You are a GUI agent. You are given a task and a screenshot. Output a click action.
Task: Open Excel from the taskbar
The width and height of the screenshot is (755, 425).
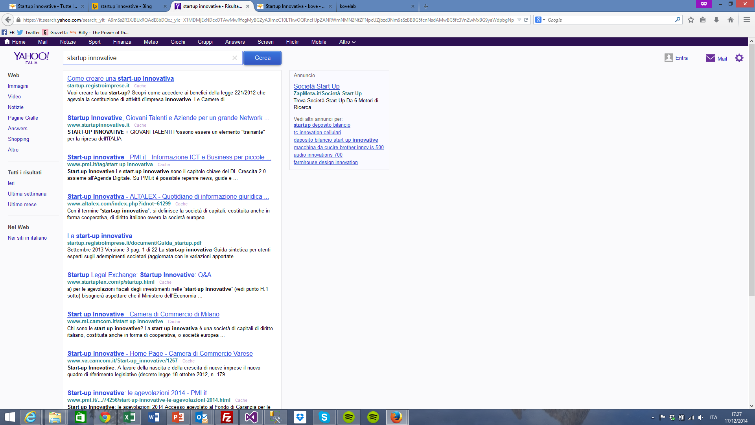(x=129, y=417)
